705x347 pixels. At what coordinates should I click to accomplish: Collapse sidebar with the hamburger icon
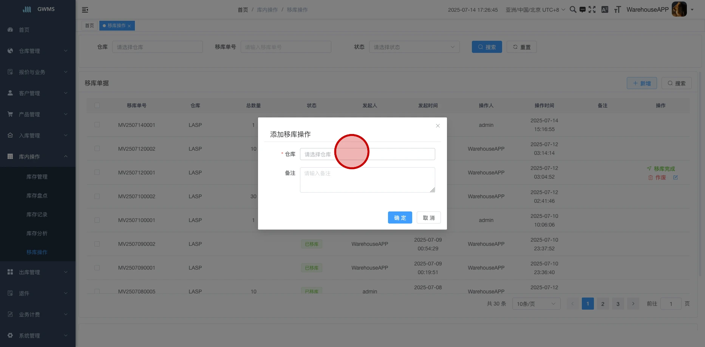tap(85, 10)
